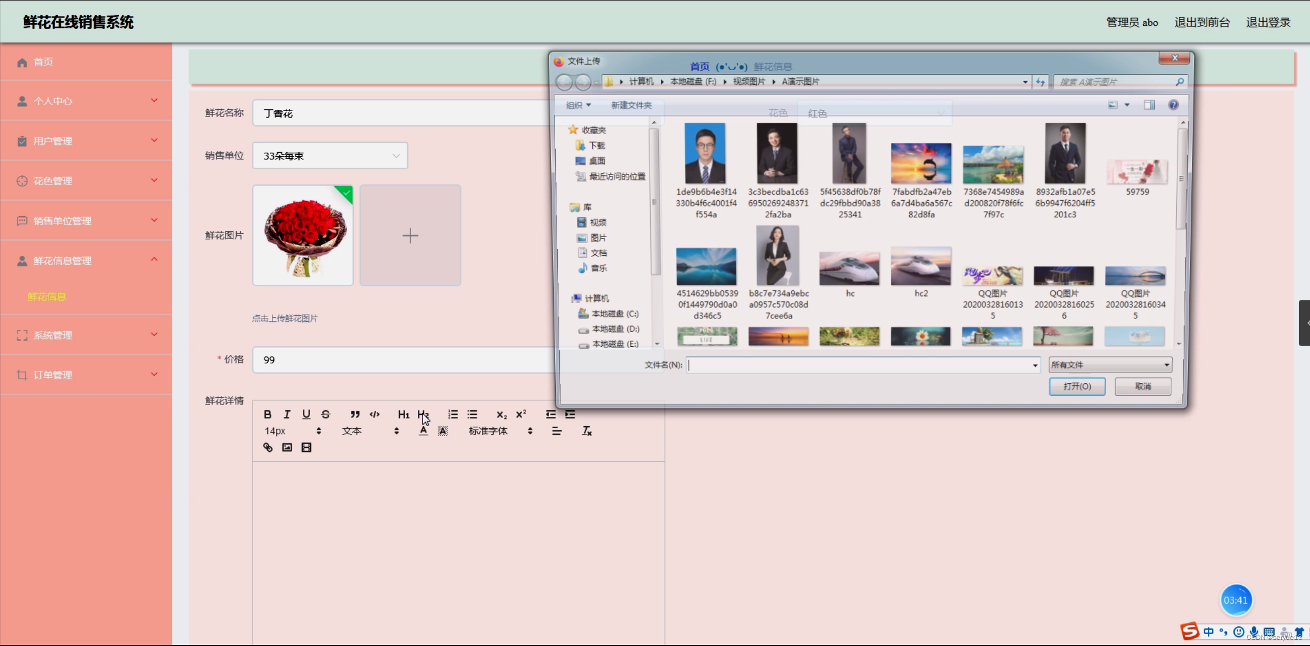
Task: Expand the 销售单位管理 sidebar menu
Action: tap(86, 221)
